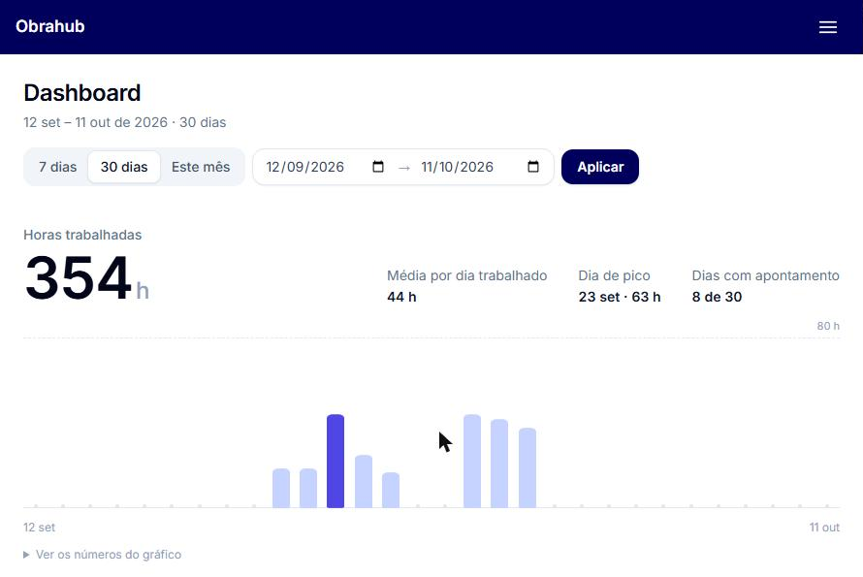Click the 12 set axis label
This screenshot has height=577, width=863.
coord(39,528)
